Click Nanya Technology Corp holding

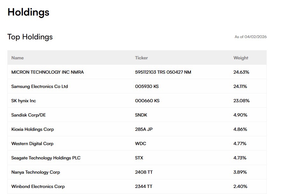pyautogui.click(x=36, y=172)
